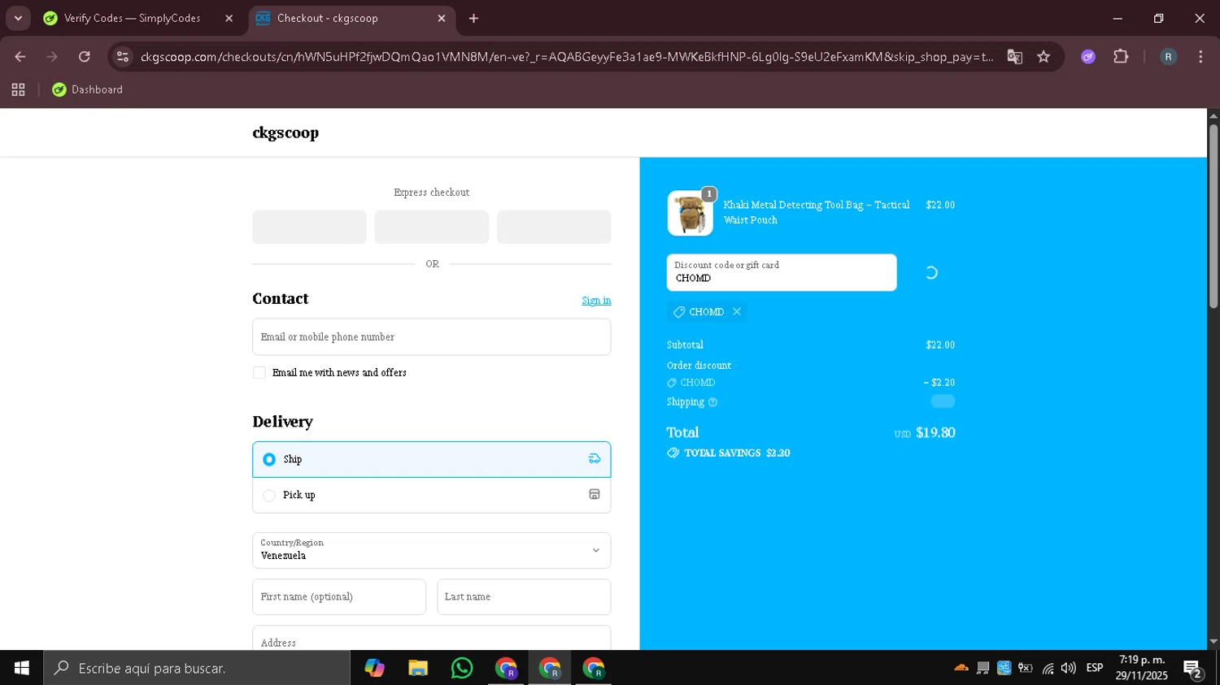The width and height of the screenshot is (1220, 685).
Task: Click the Pick up store icon
Action: click(595, 495)
